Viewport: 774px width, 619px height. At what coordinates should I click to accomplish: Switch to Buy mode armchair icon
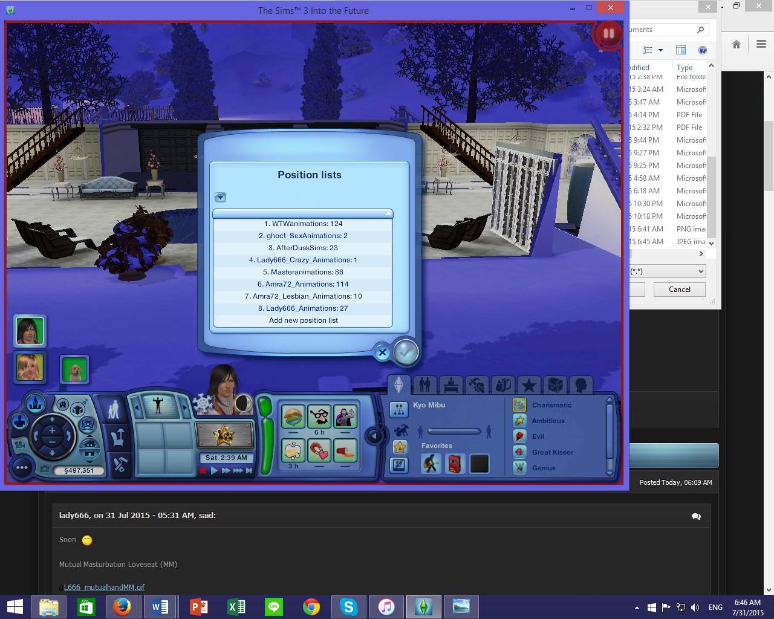(119, 437)
